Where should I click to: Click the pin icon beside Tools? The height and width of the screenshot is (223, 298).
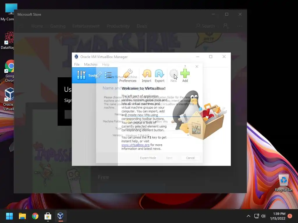pos(99,75)
